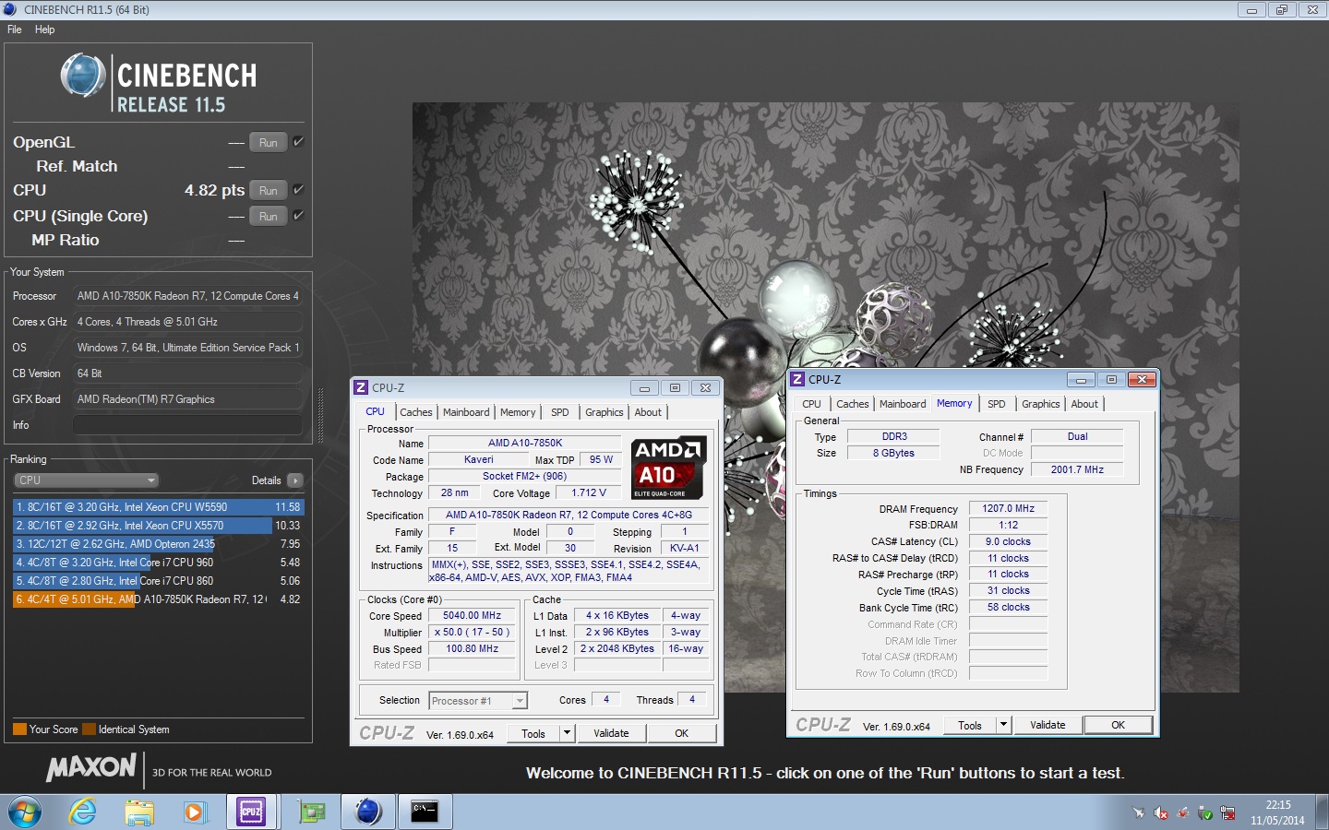The image size is (1329, 830).
Task: Toggle the CPU (Single Core) checkbox
Action: [298, 216]
